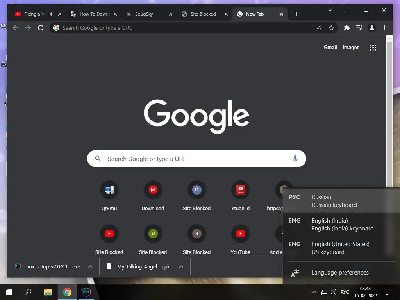Open the Site Blocked shortcut with O icon
Viewport: 400px width, 300px height.
coord(197,196)
